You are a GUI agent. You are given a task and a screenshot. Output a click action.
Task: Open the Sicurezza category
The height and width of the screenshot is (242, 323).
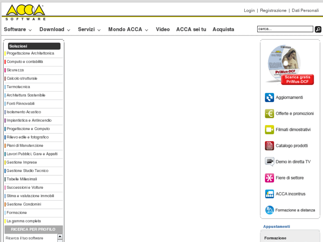pos(15,70)
